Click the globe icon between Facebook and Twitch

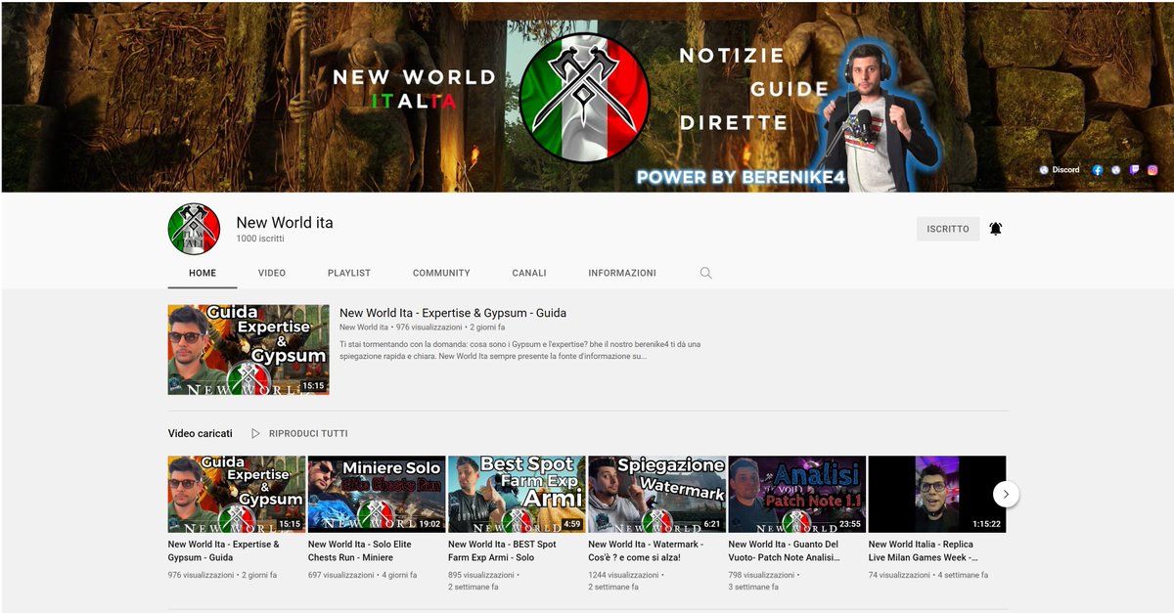[x=1116, y=170]
